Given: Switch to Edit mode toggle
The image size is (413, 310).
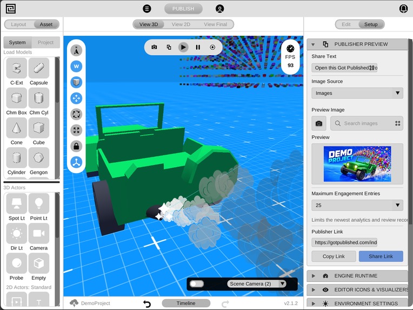Looking at the screenshot, I should 346,24.
